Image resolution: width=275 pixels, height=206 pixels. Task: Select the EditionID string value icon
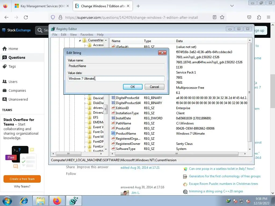tap(113, 108)
